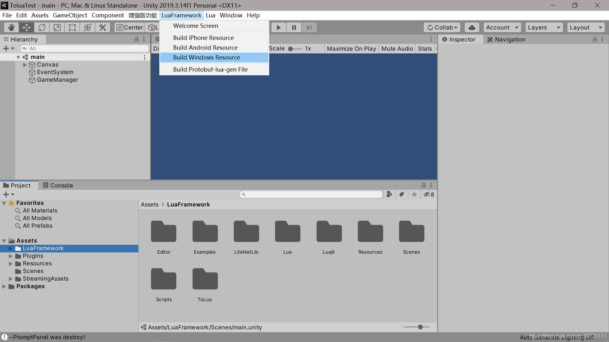This screenshot has width=609, height=342.
Task: Open the Inspector panel options icon
Action: (x=602, y=39)
